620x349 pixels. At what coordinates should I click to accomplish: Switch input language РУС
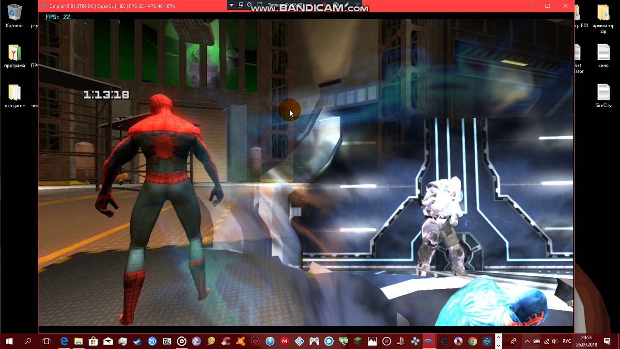(567, 341)
